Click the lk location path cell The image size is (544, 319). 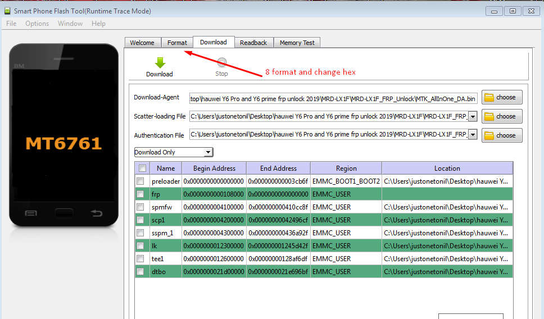[x=447, y=246]
